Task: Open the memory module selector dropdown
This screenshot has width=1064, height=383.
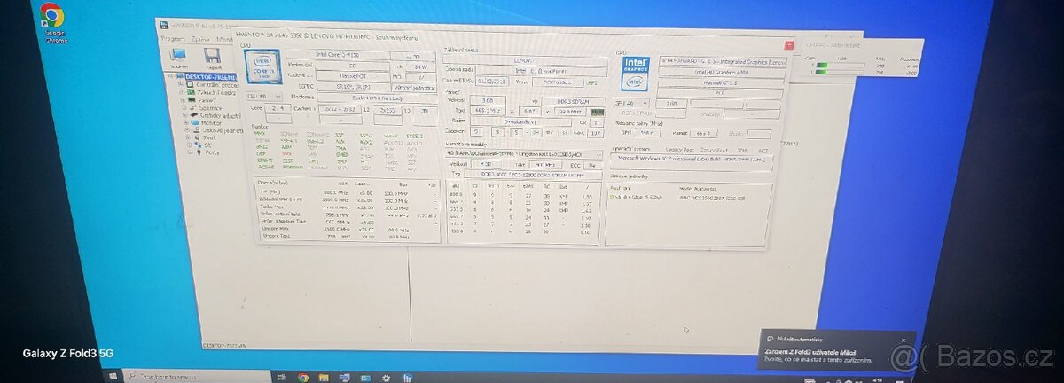Action: [x=524, y=153]
